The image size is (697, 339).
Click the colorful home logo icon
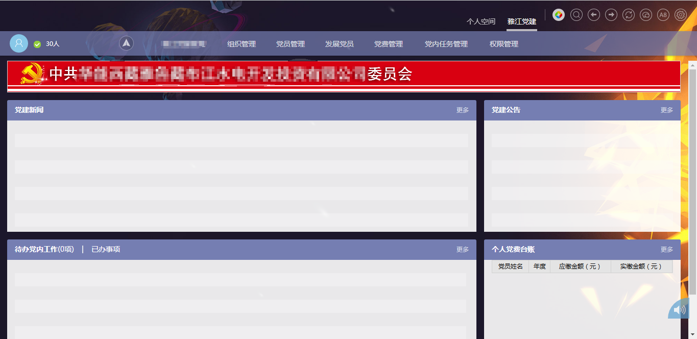pos(559,15)
